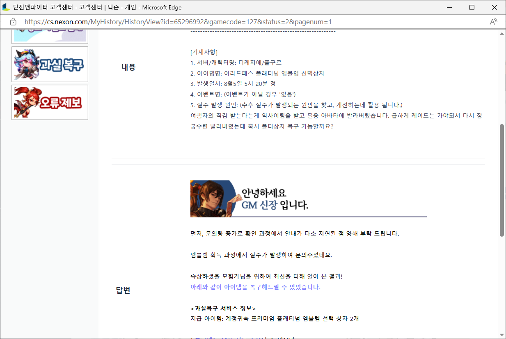Viewport: 506px width, 339px height.
Task: Open the 과실 복구 sidebar banner
Action: pos(50,64)
